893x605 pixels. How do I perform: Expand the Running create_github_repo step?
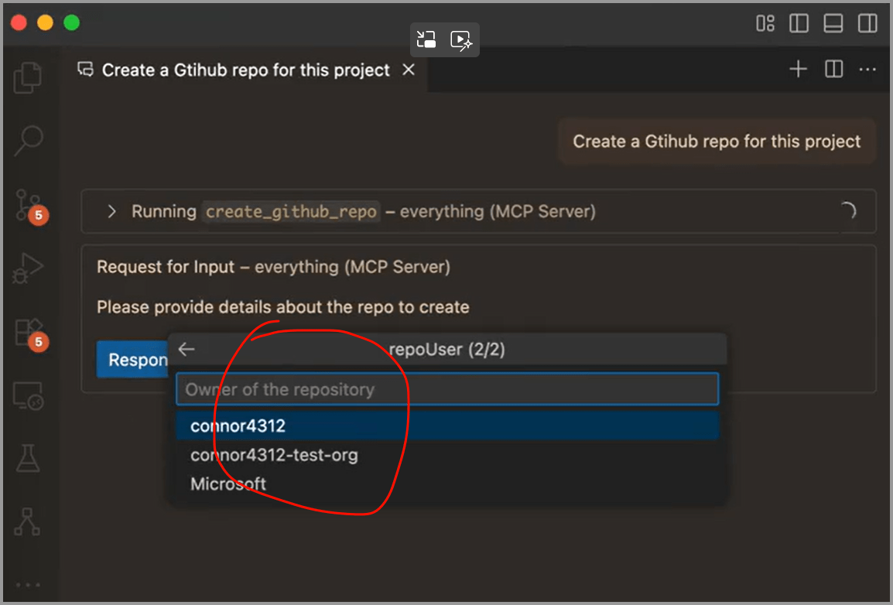pos(112,211)
